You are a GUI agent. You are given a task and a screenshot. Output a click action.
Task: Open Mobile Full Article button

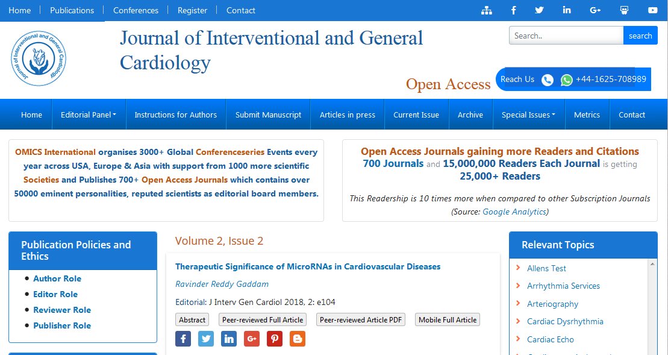click(x=448, y=319)
